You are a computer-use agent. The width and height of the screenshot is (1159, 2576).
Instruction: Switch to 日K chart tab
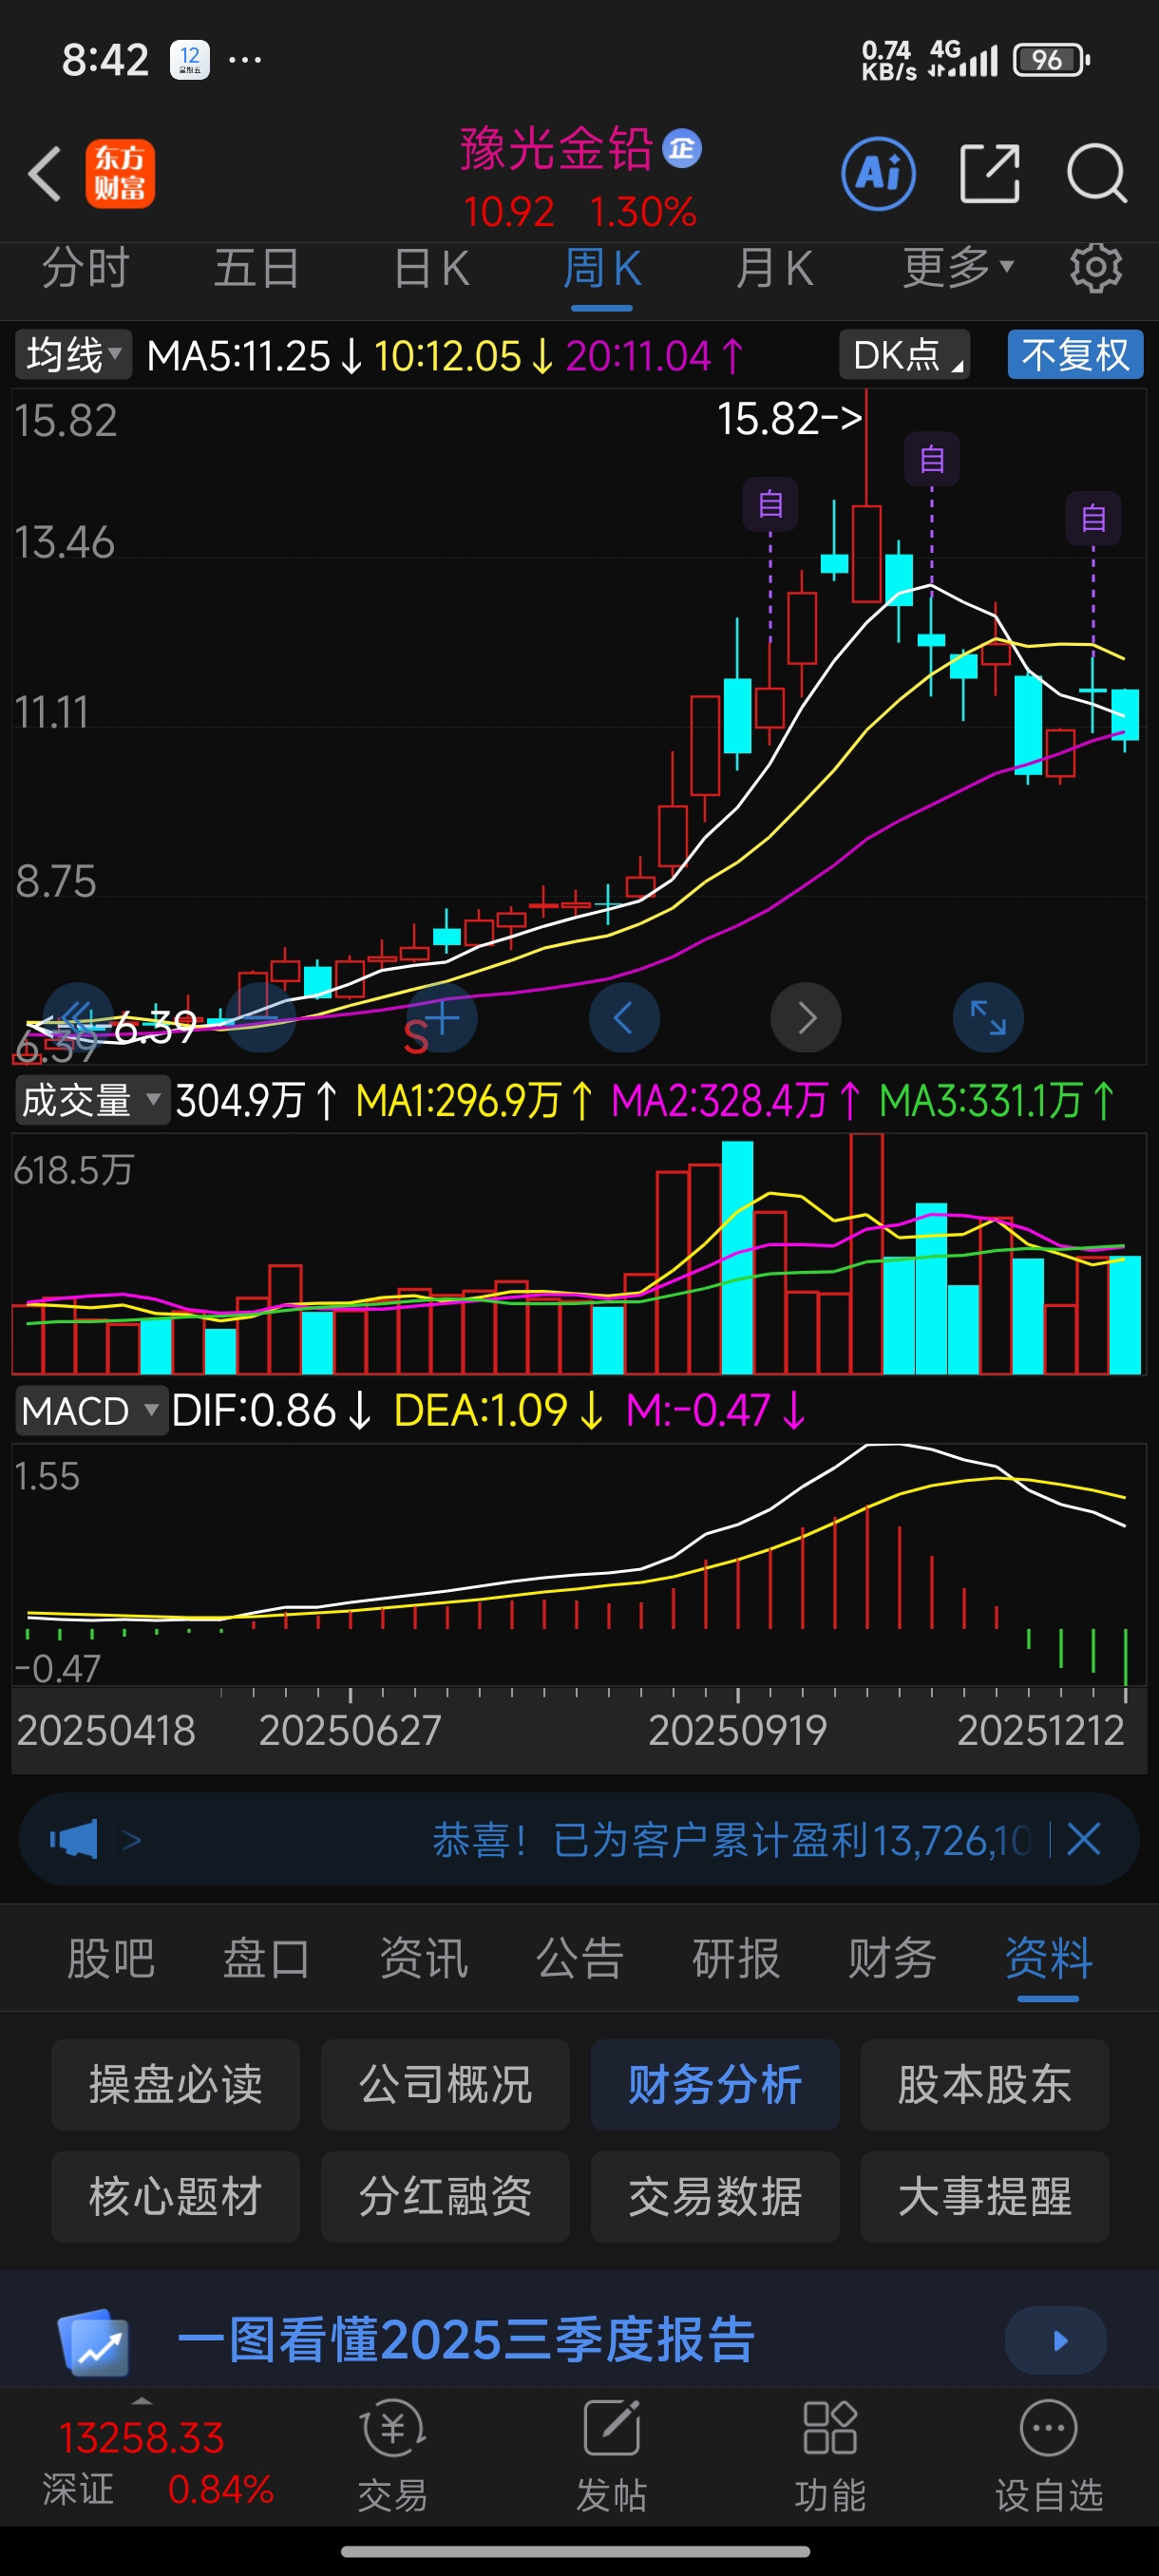(x=431, y=268)
